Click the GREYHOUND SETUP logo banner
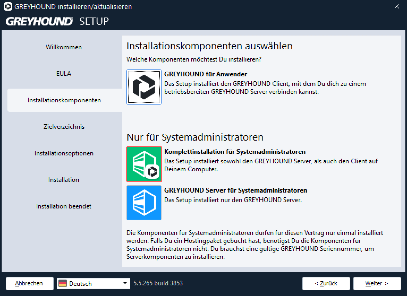The width and height of the screenshot is (407, 296). pos(58,21)
